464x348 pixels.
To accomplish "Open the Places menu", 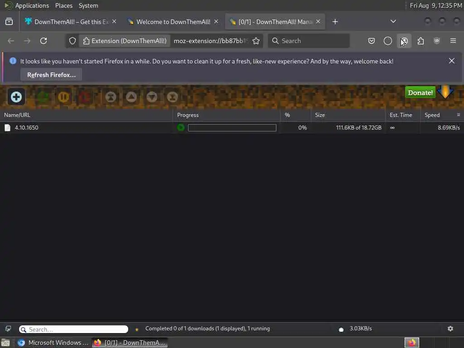I will 63,5.
